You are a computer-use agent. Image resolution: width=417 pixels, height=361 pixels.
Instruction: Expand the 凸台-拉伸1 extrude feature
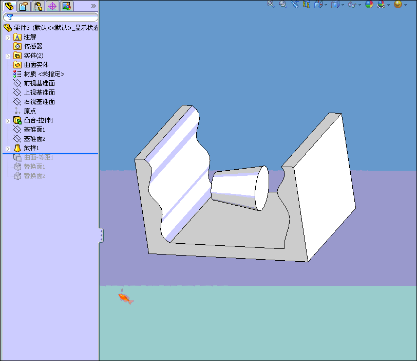(x=8, y=121)
